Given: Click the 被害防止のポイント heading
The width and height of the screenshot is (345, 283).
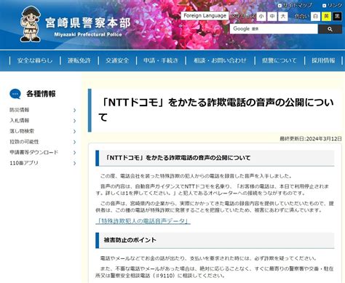Looking at the screenshot, I should tap(130, 240).
